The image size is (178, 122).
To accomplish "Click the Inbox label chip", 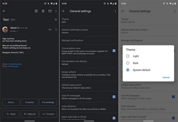I will pyautogui.click(x=13, y=20).
